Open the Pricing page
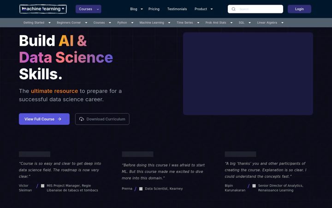This screenshot has width=332, height=208. [154, 9]
